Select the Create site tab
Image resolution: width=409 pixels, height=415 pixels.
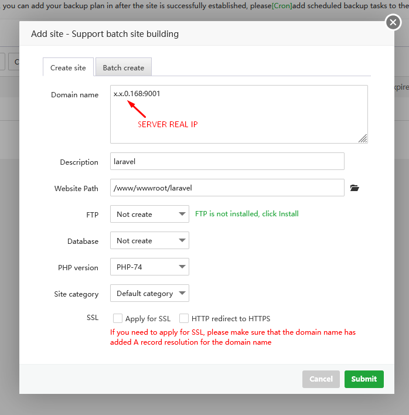click(68, 67)
